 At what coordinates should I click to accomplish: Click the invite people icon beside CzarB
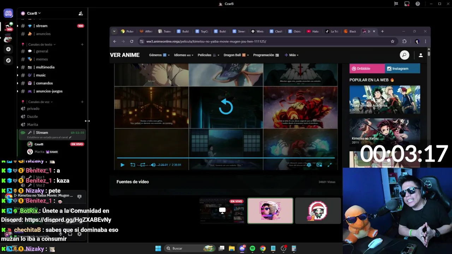(81, 13)
